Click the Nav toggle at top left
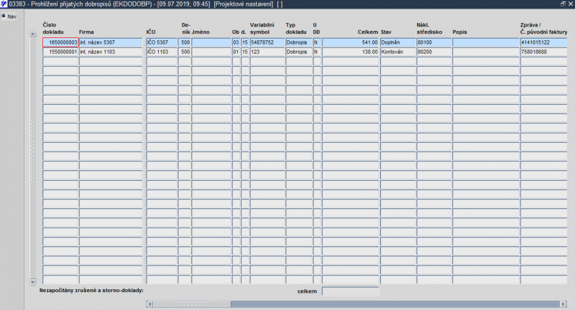This screenshot has height=310, width=575. click(9, 17)
